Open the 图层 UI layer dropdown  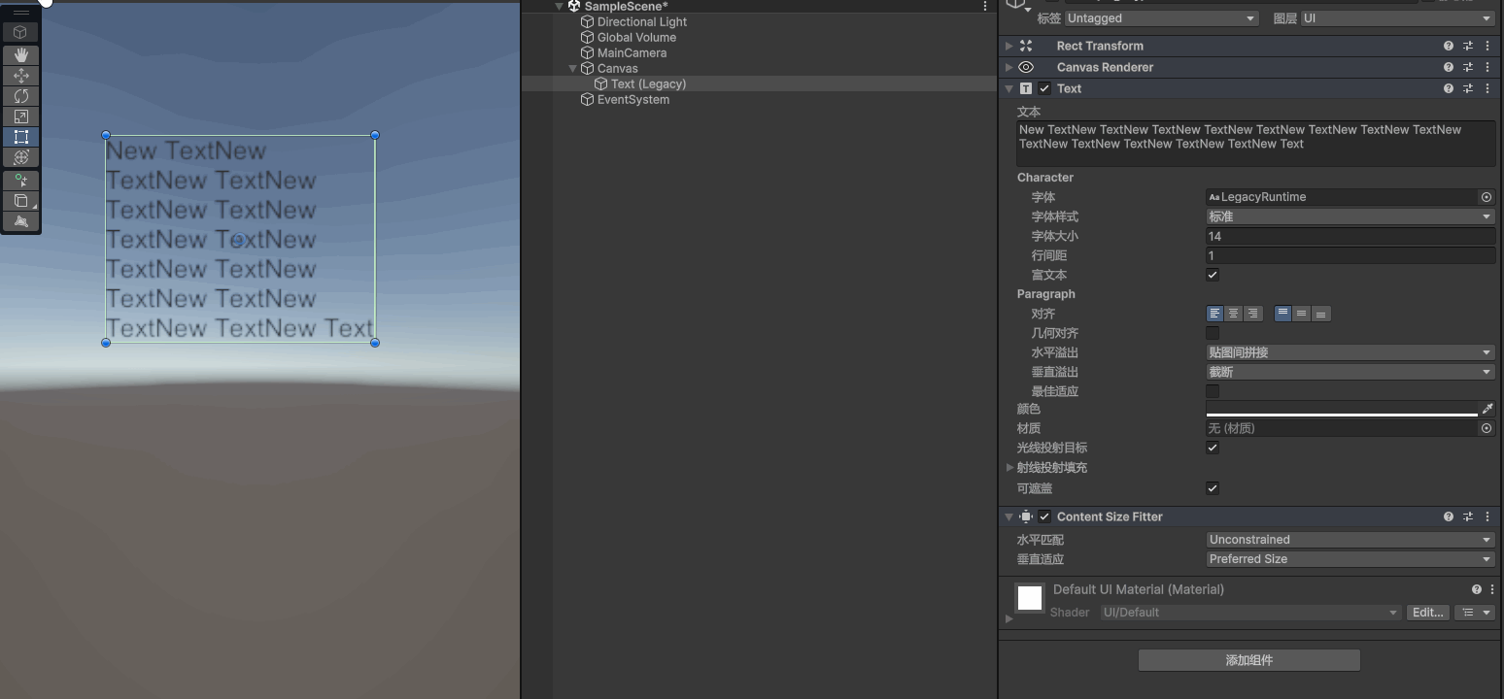[1397, 18]
